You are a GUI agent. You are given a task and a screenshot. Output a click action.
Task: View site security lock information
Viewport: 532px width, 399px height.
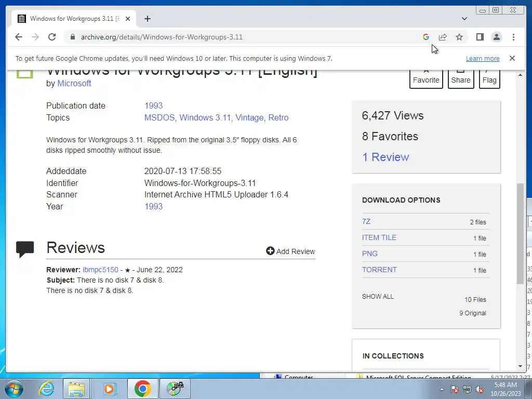point(72,37)
